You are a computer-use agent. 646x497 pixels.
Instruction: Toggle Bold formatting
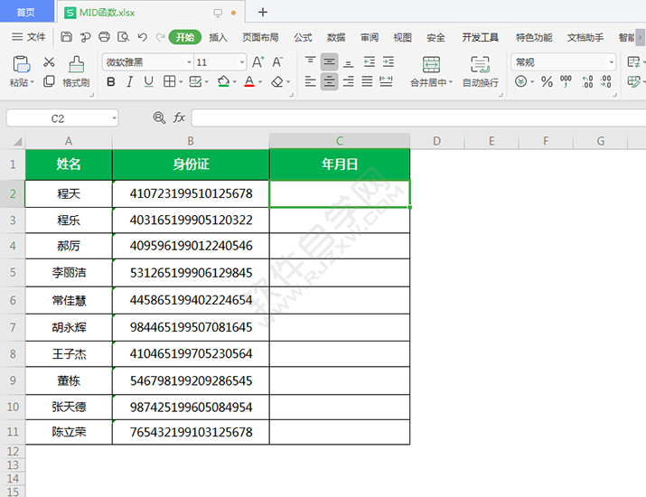point(111,82)
